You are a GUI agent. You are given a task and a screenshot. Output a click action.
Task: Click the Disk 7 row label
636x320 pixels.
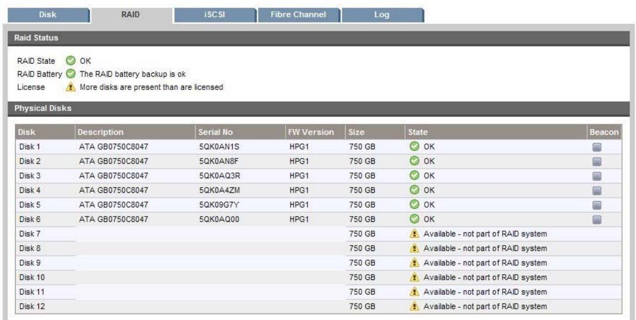click(30, 233)
